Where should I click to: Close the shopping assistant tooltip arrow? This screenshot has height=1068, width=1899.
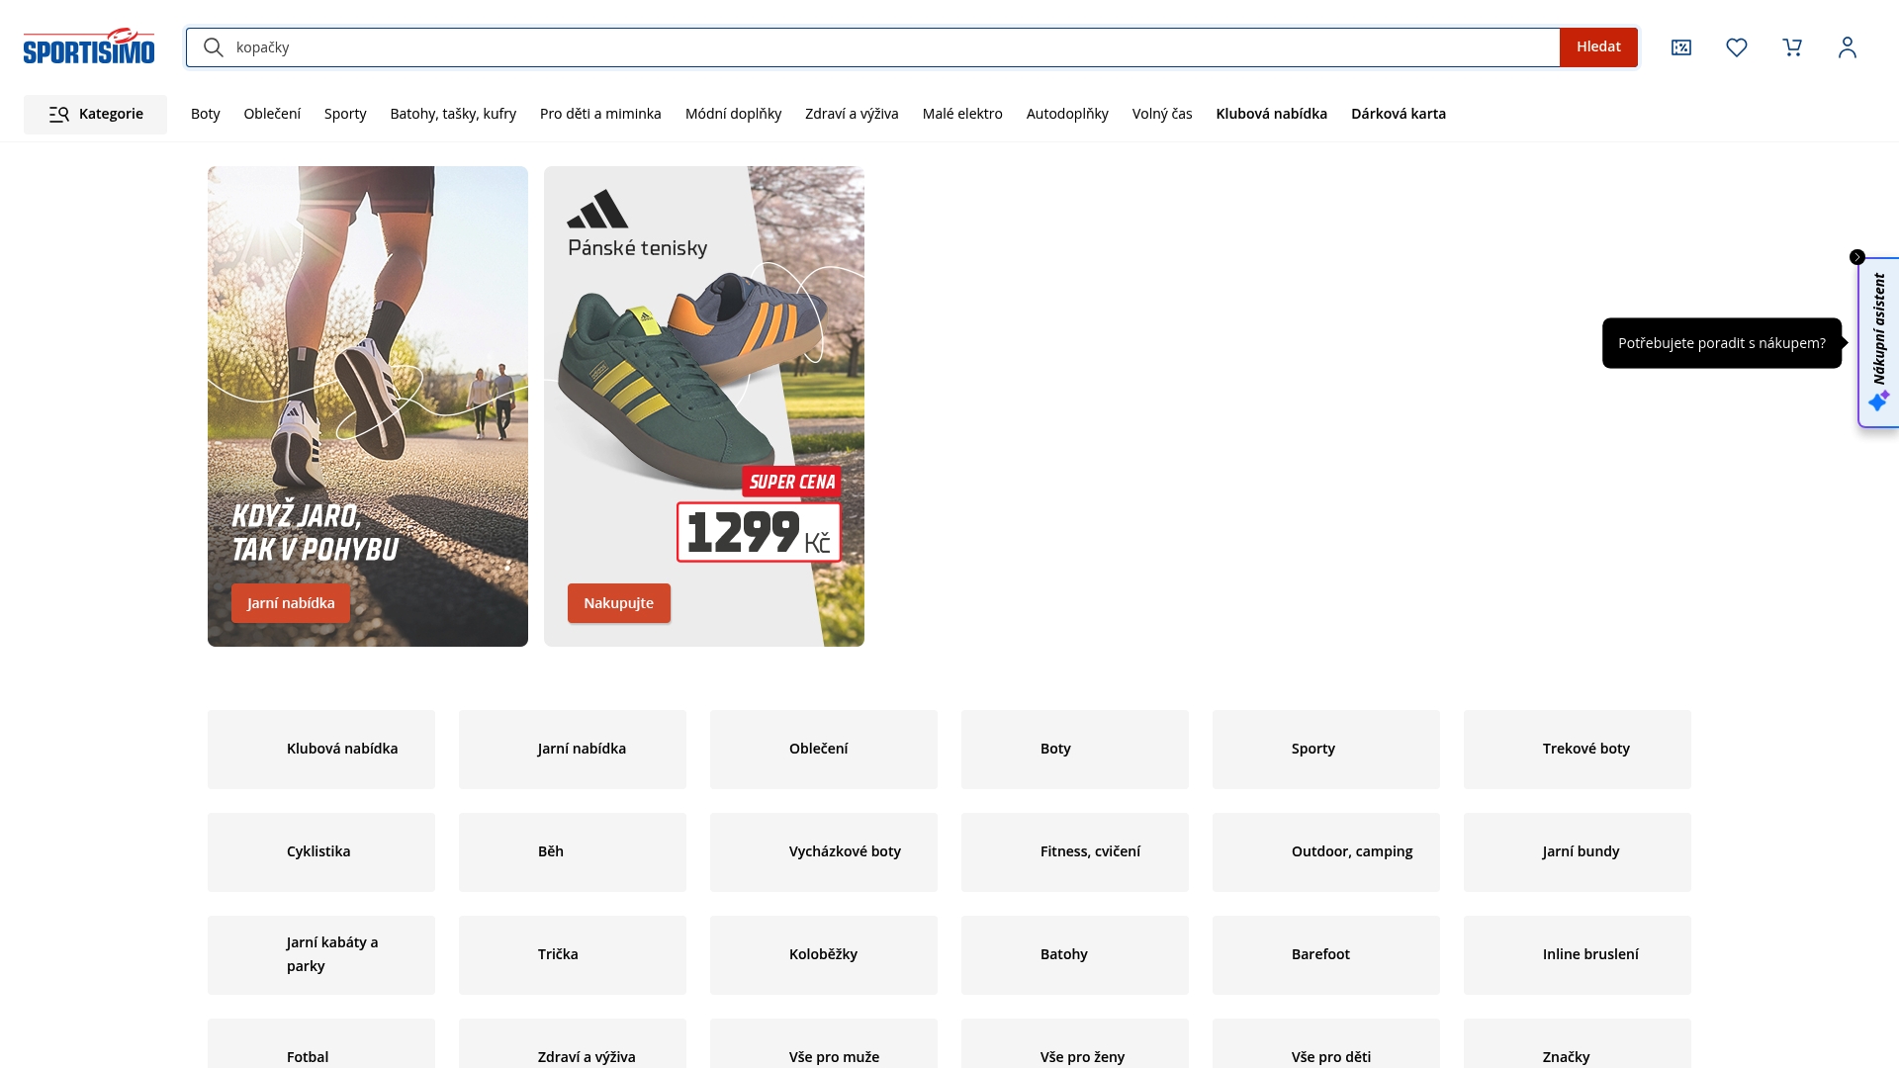pos(1856,257)
